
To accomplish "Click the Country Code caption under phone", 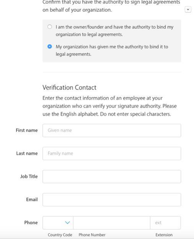I will coord(60,235).
